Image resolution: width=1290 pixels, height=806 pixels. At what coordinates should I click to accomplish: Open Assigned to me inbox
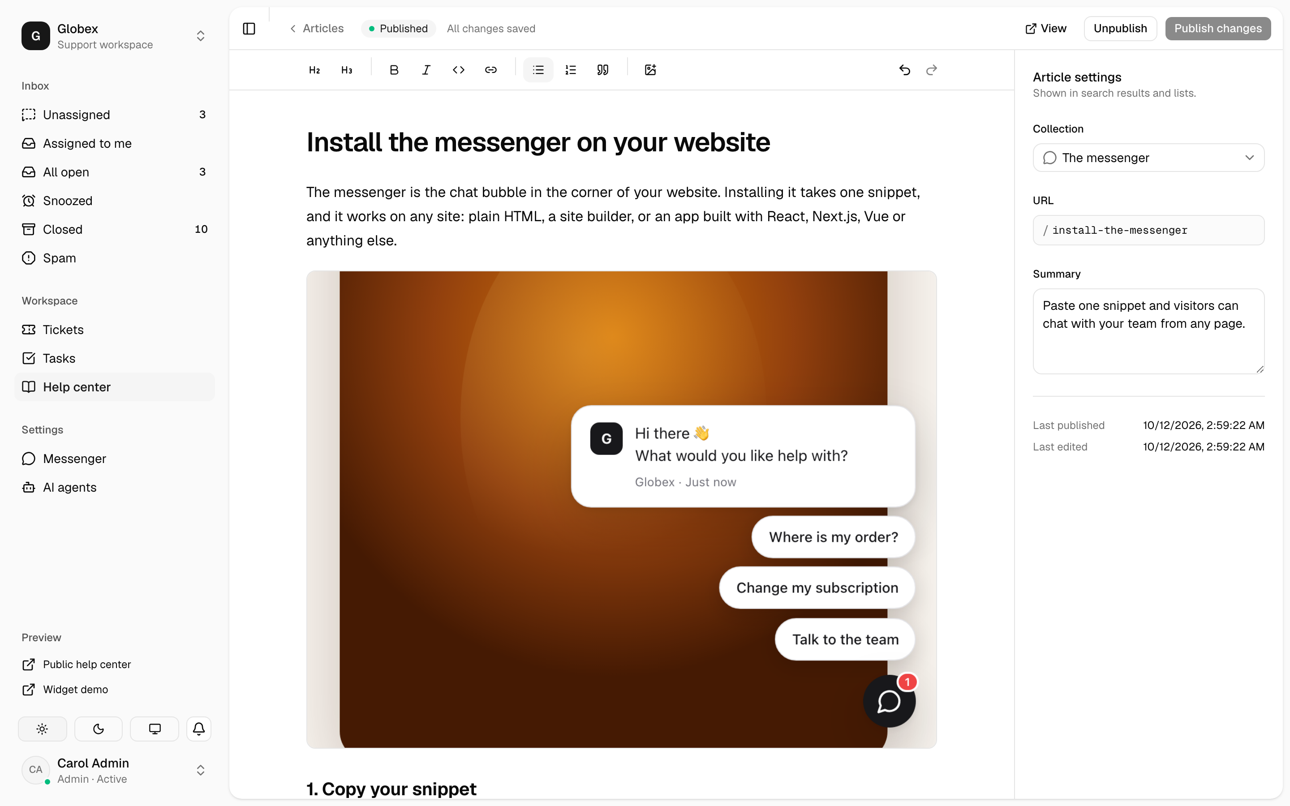pos(115,143)
